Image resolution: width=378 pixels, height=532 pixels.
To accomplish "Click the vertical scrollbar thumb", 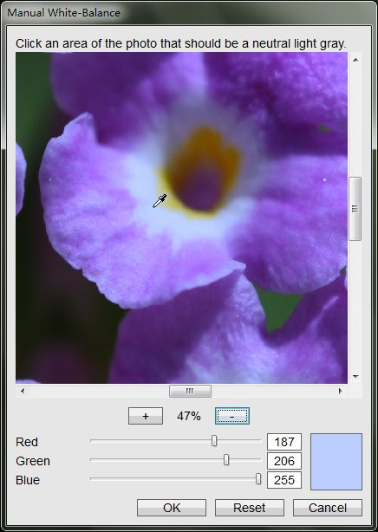I will (x=355, y=209).
